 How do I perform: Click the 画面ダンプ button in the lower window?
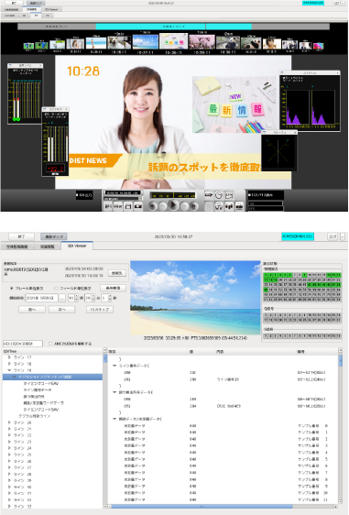pos(53,236)
